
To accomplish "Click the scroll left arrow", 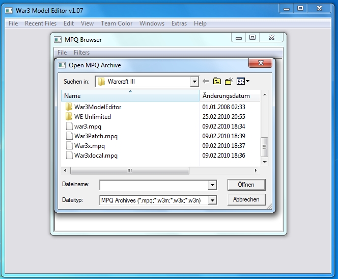I will [x=65, y=170].
